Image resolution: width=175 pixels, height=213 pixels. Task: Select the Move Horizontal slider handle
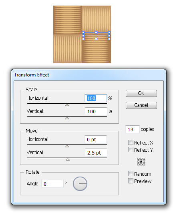(x=67, y=146)
